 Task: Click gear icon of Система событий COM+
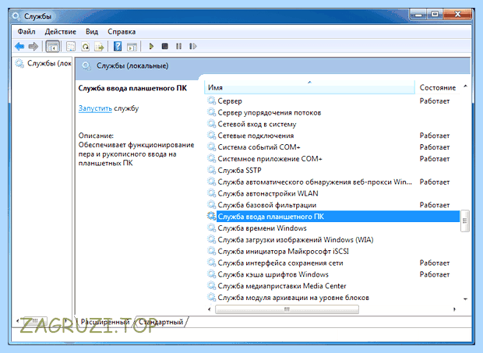(211, 147)
